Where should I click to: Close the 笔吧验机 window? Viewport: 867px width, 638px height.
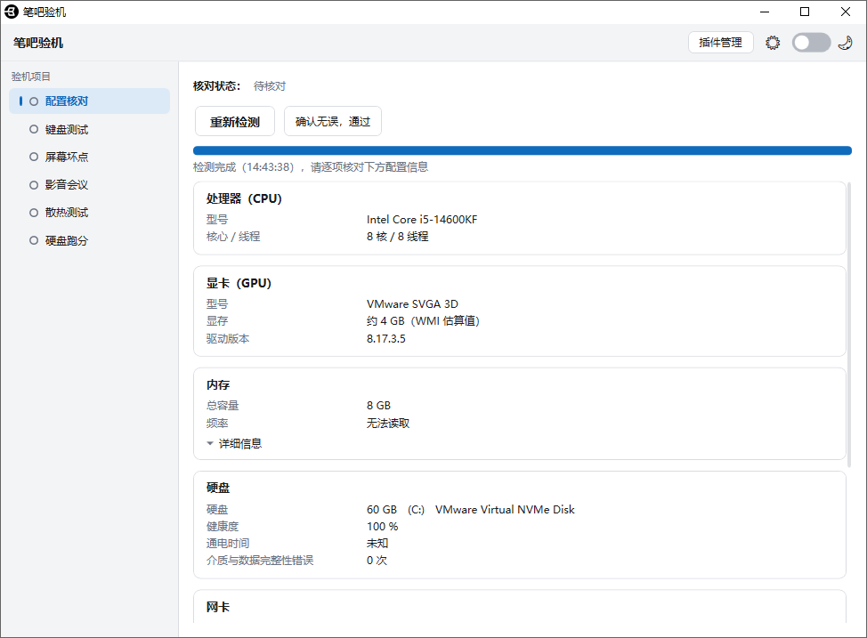846,12
